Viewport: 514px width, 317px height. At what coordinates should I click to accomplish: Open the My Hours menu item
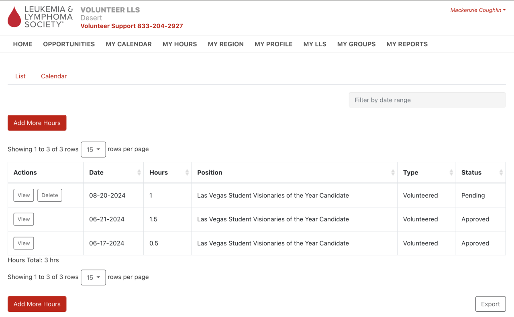click(179, 44)
